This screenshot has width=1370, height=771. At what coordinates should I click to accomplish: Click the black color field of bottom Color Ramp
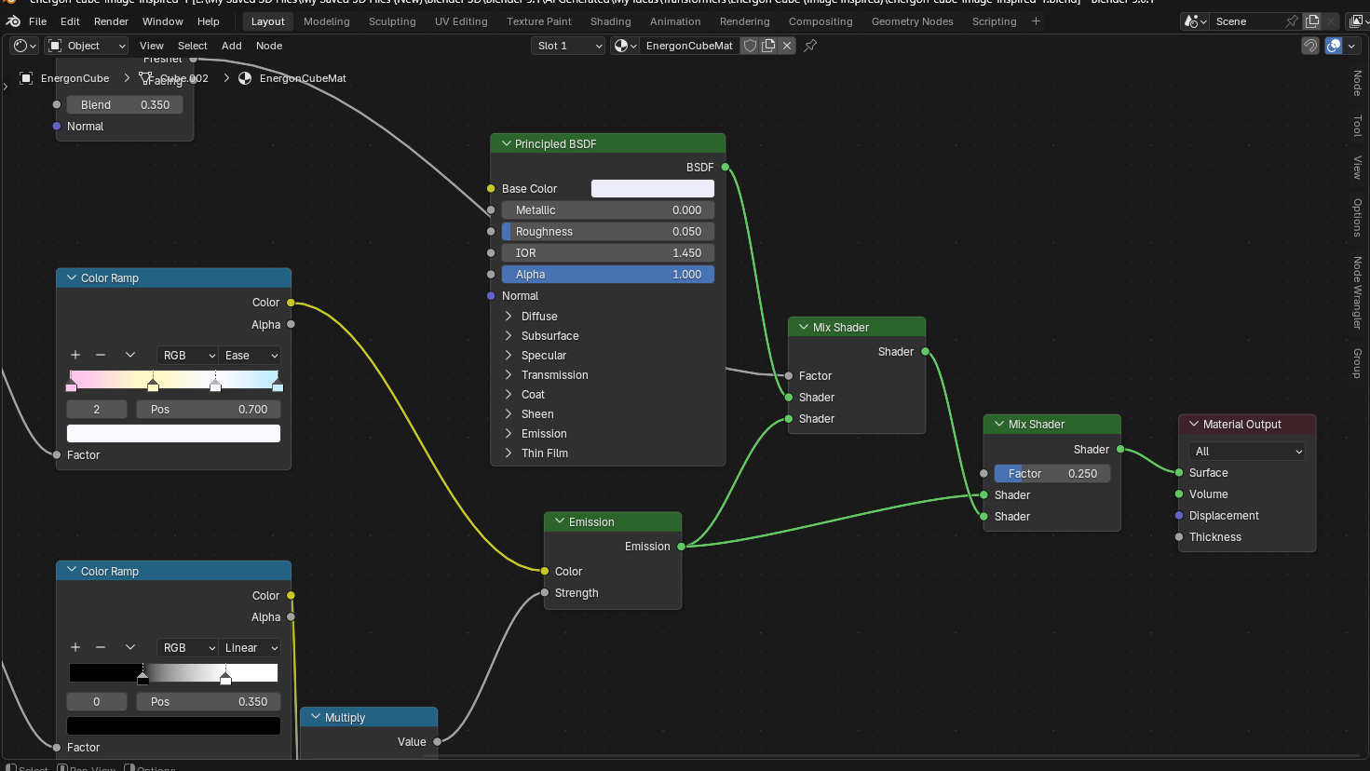[173, 725]
